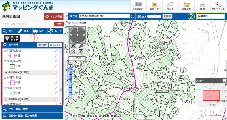Click the red extent box in index map
Viewport: 227px width, 120px height.
coord(211,96)
